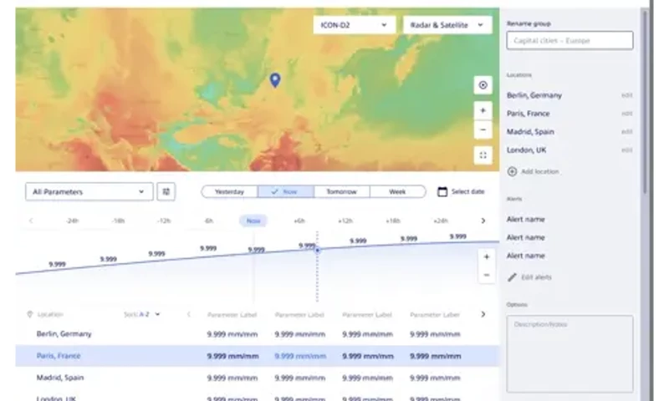
Task: Zoom out the map with minus button
Action: [483, 129]
